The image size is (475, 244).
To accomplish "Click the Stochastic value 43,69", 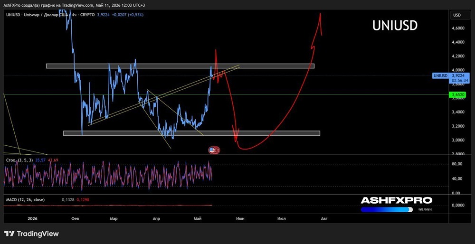I will (x=53, y=160).
